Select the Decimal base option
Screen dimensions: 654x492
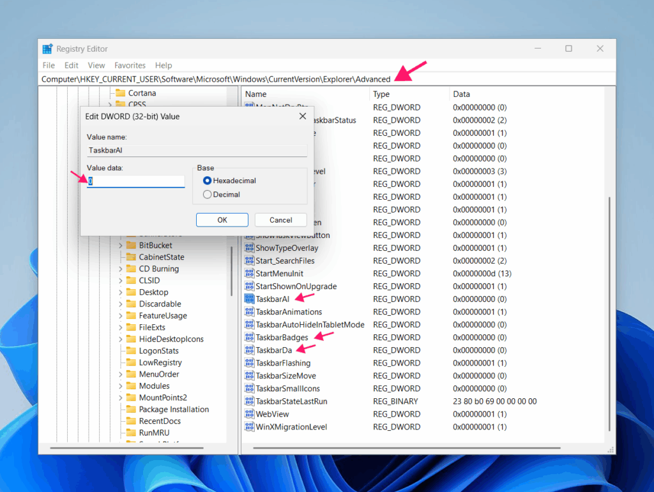[208, 194]
